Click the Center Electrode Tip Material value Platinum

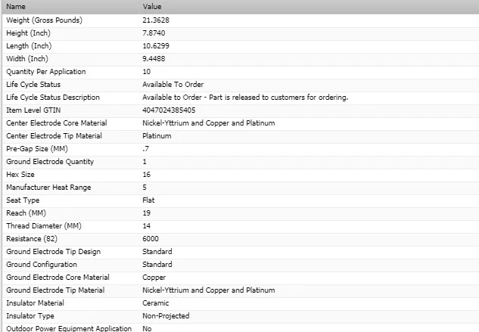pyautogui.click(x=157, y=136)
